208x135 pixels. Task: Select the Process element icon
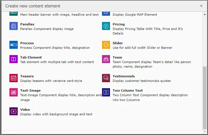tap(13, 45)
